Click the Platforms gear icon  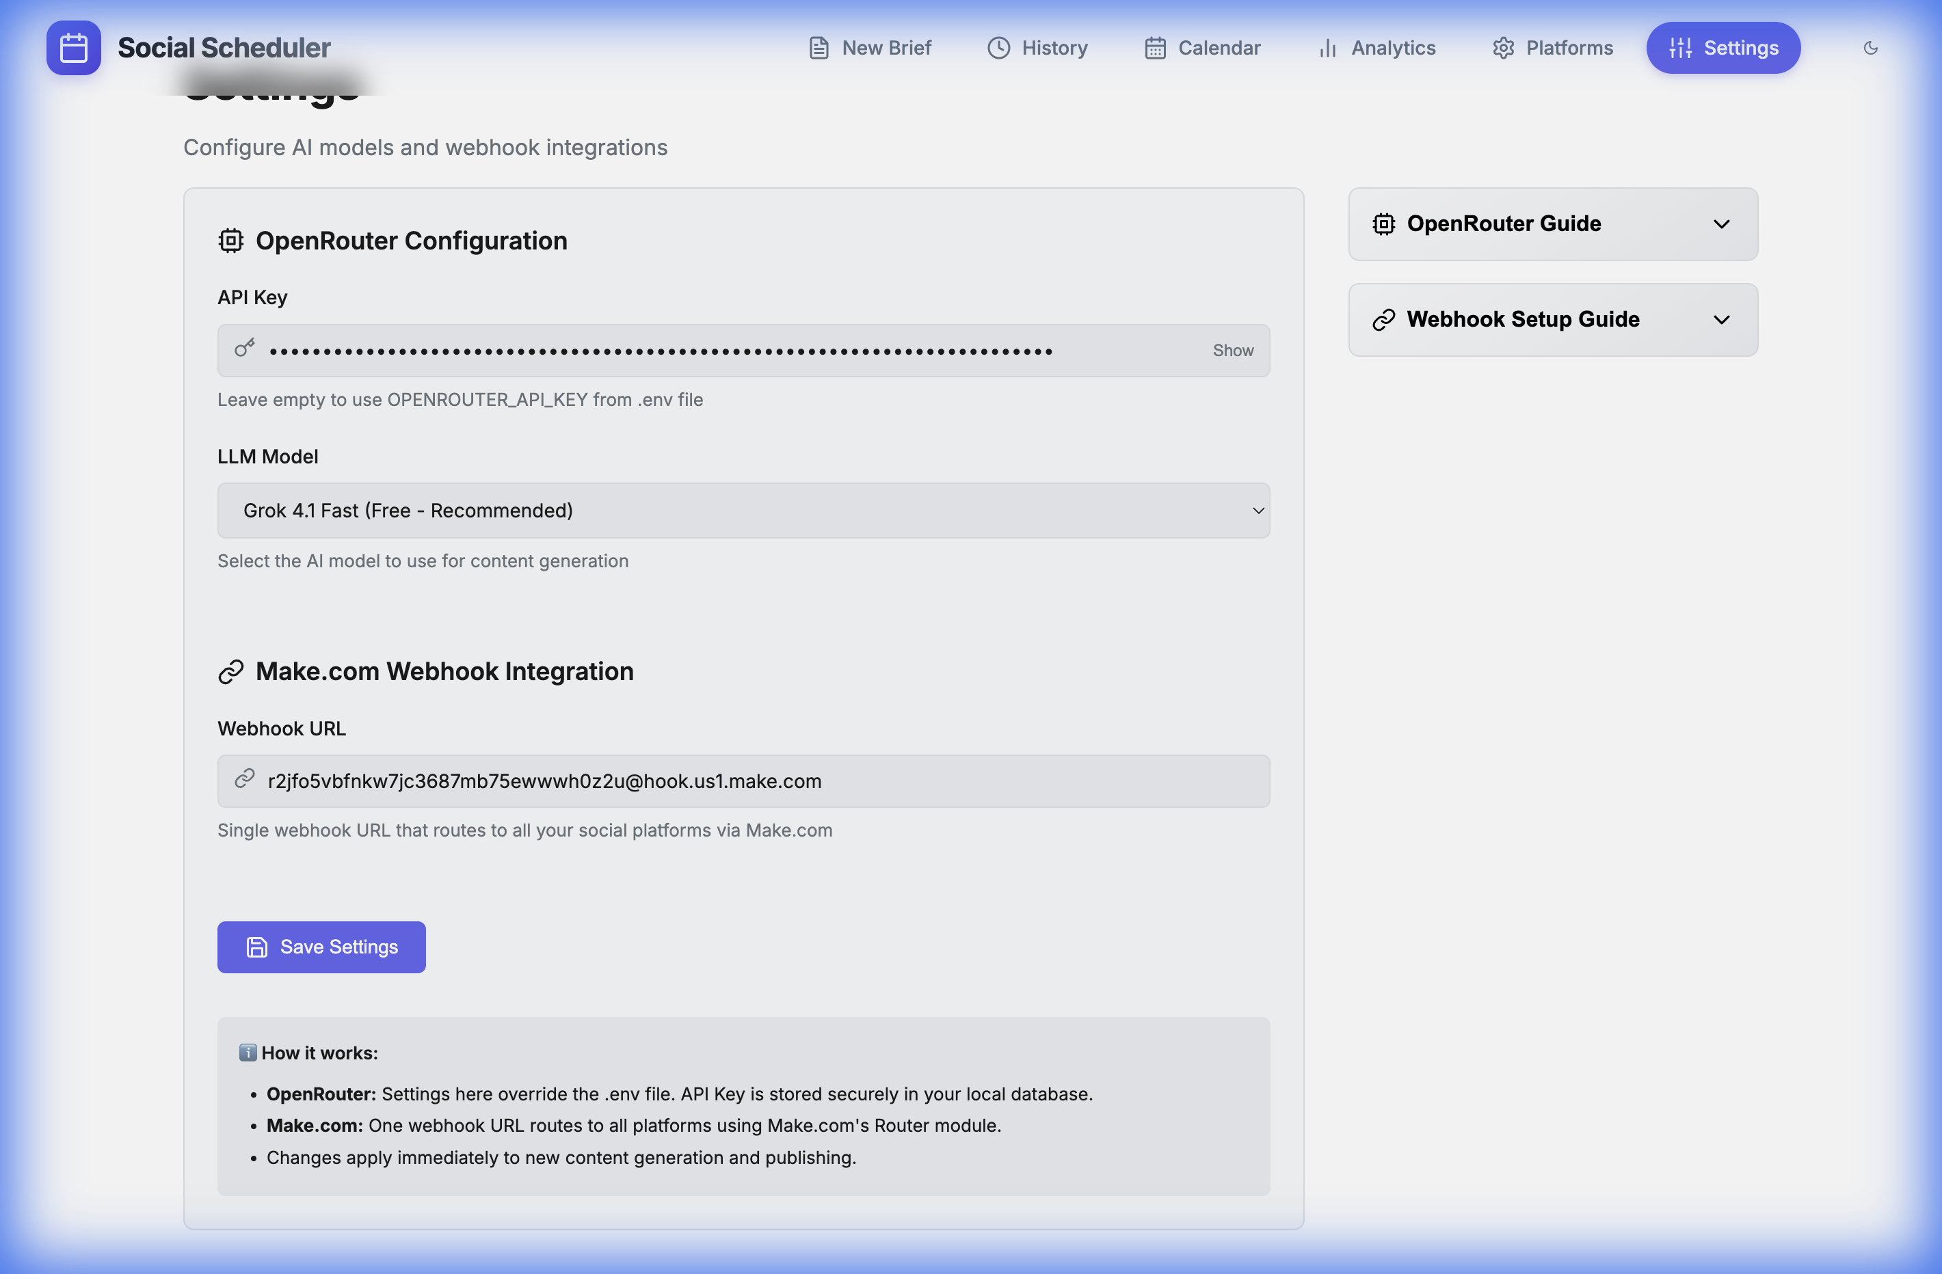[1504, 47]
